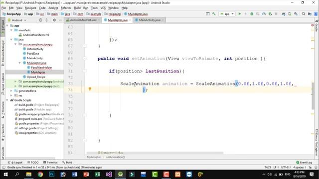Click the 4 spaces indent status entry
The height and width of the screenshot is (179, 319).
coord(300,168)
